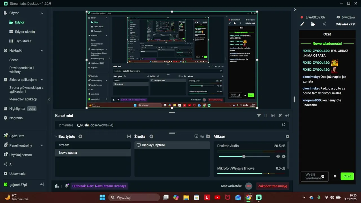Image resolution: width=361 pixels, height=203 pixels.
Task: Open Menedżer aplikacji
Action: (x=23, y=99)
